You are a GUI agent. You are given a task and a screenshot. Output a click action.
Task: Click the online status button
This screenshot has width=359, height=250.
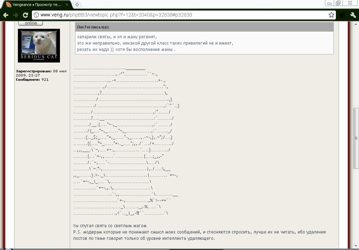pyautogui.click(x=31, y=23)
